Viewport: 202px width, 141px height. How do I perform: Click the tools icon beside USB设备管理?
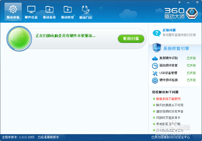click(x=155, y=73)
